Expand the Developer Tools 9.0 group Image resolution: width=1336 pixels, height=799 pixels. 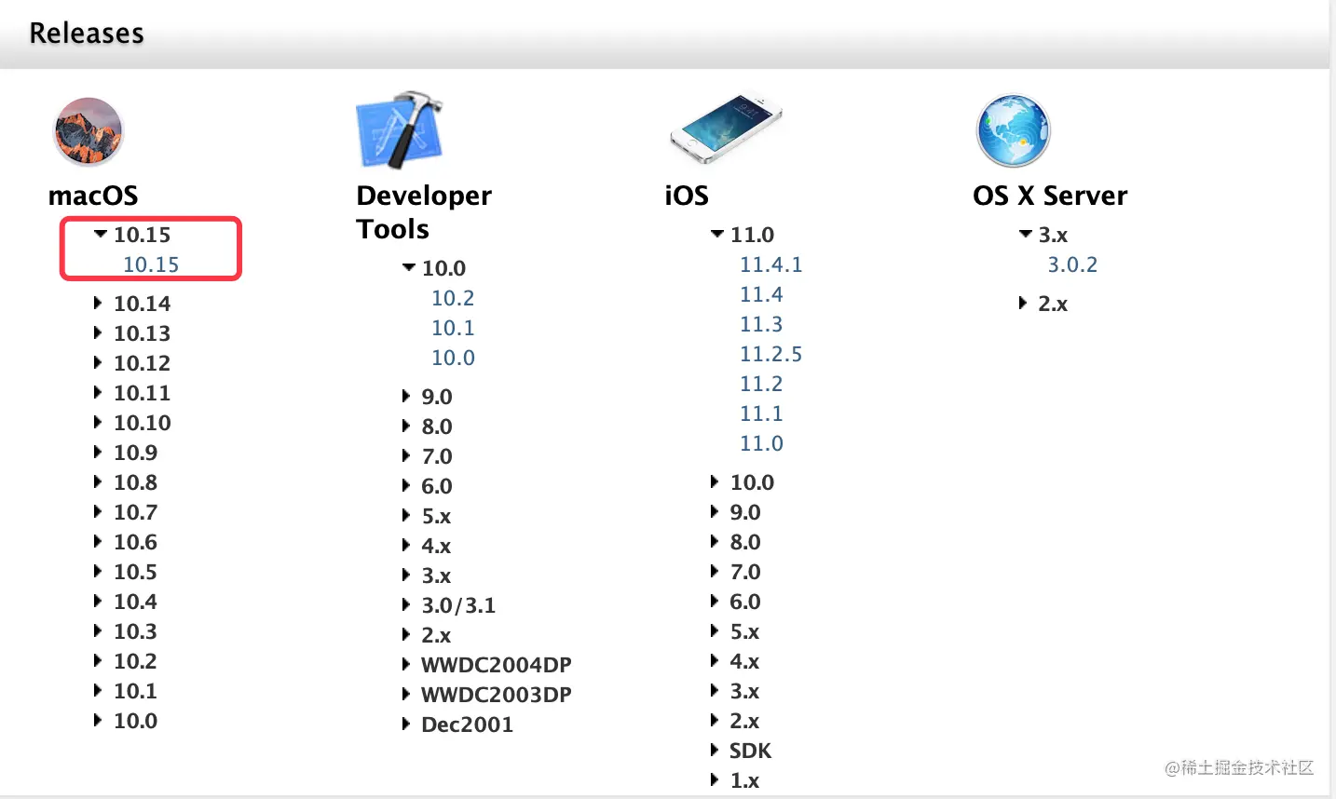(x=406, y=396)
